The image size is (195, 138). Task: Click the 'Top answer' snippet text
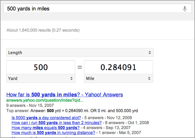coord(72,111)
